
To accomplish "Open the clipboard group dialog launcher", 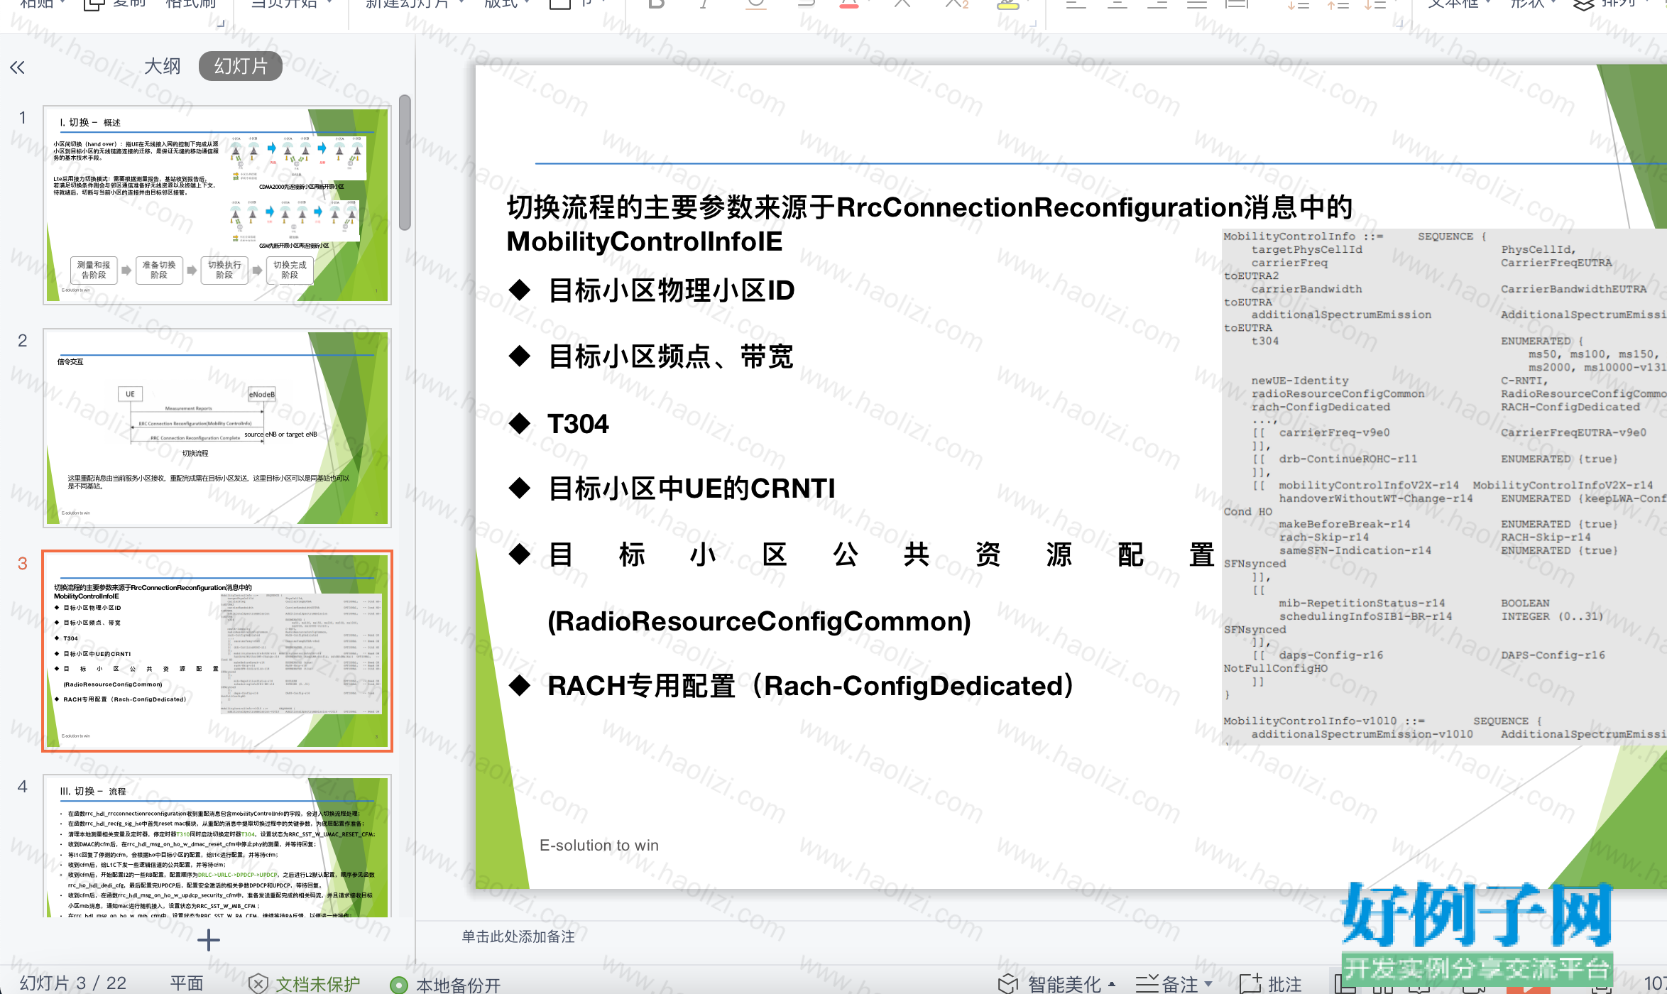I will coord(221,23).
